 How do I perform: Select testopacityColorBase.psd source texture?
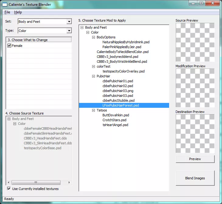click(x=43, y=148)
